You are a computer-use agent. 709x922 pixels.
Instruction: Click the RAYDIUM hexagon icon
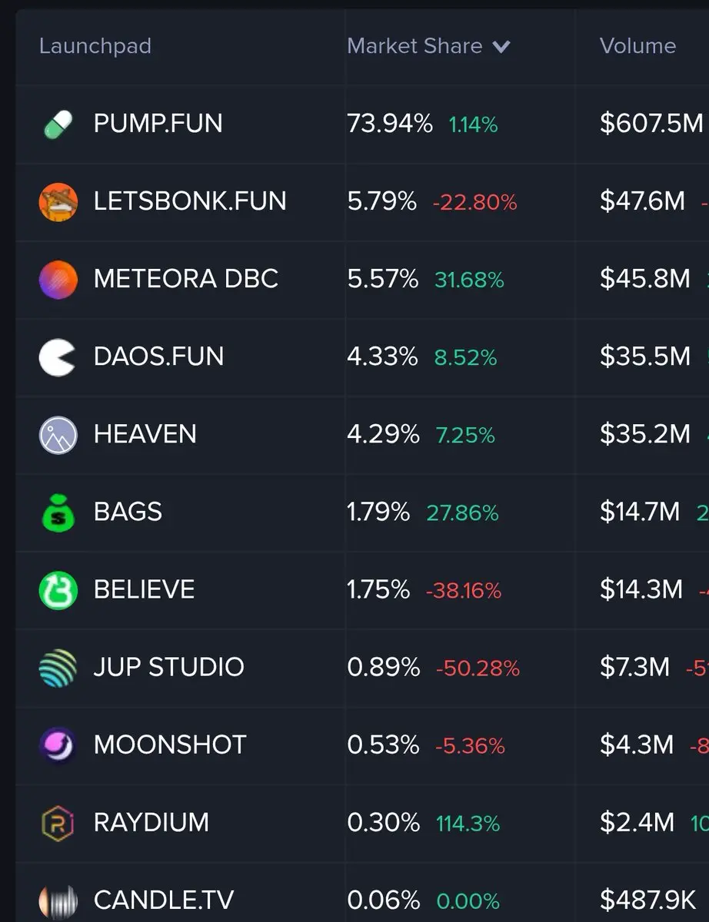pyautogui.click(x=58, y=823)
